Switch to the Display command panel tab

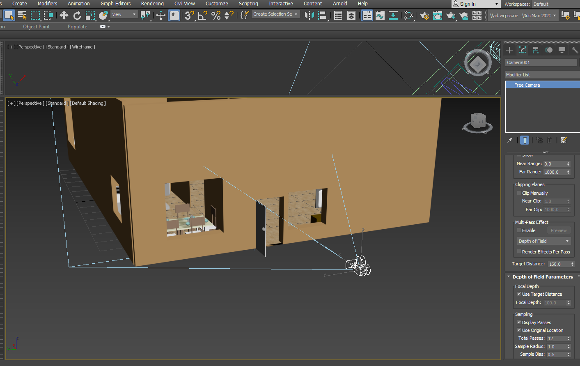coord(562,50)
